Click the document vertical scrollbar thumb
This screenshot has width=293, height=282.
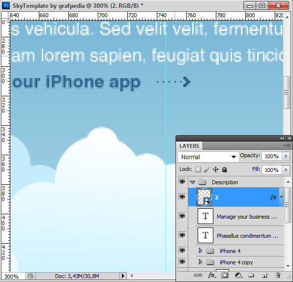click(x=287, y=92)
